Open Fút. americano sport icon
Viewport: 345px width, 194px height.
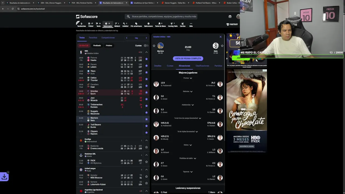(136, 25)
